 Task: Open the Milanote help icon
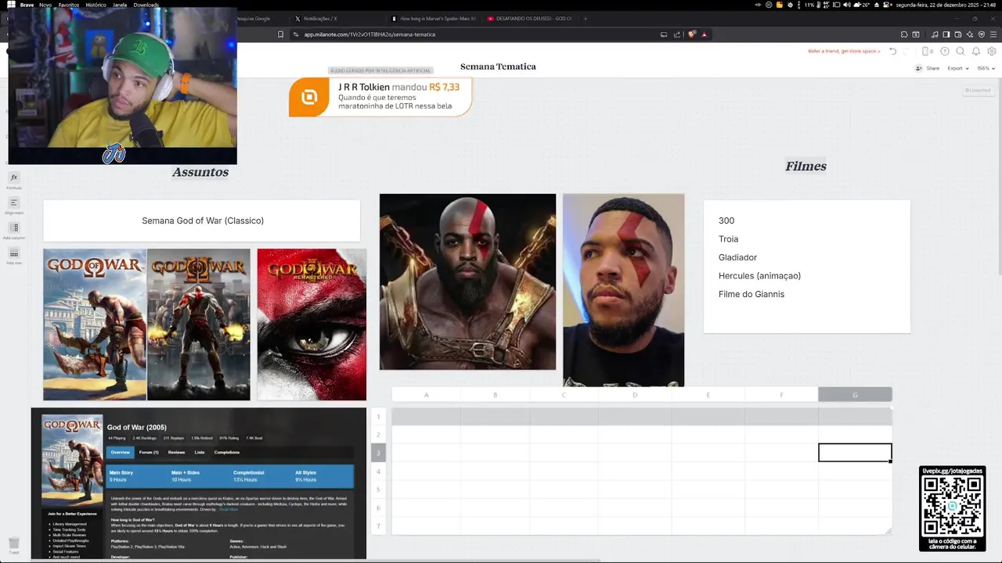coord(945,51)
